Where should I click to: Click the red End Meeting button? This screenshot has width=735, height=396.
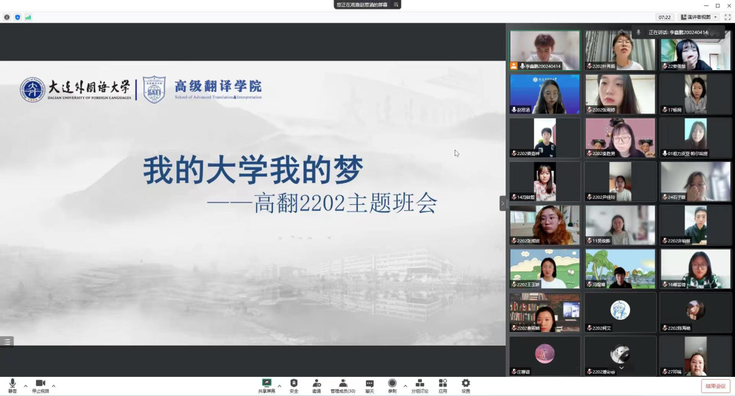click(715, 386)
